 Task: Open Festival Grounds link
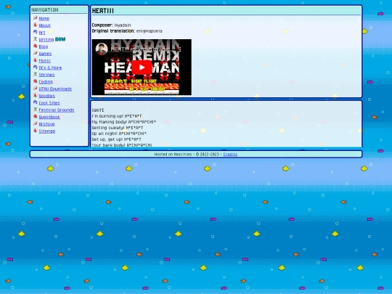(x=57, y=110)
